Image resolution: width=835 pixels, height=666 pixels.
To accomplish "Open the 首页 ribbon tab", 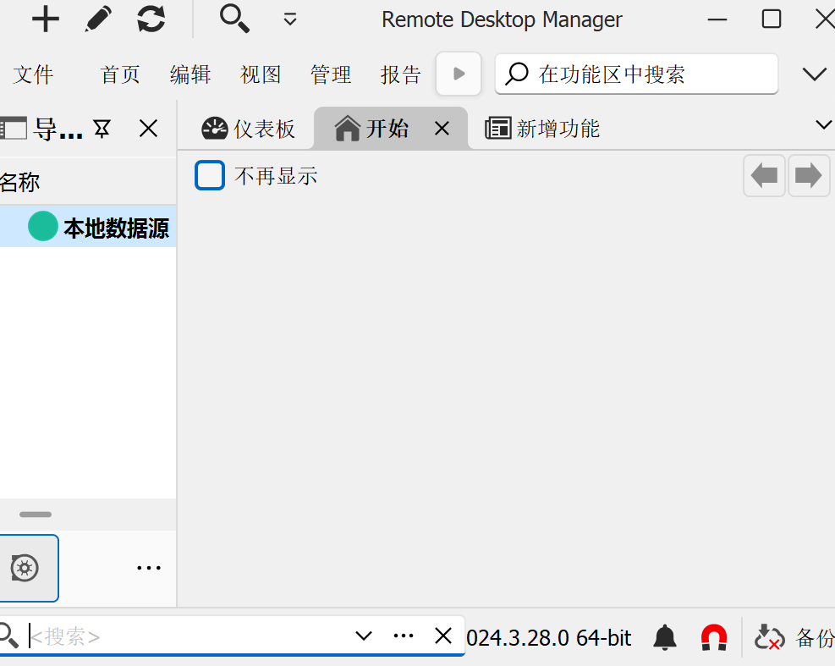I will (x=120, y=74).
